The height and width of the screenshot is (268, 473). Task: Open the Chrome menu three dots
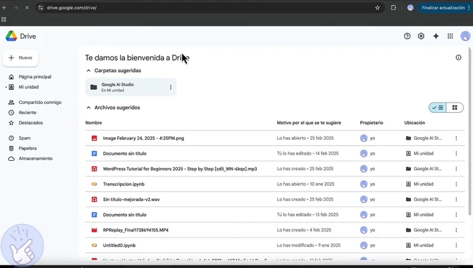tap(469, 8)
